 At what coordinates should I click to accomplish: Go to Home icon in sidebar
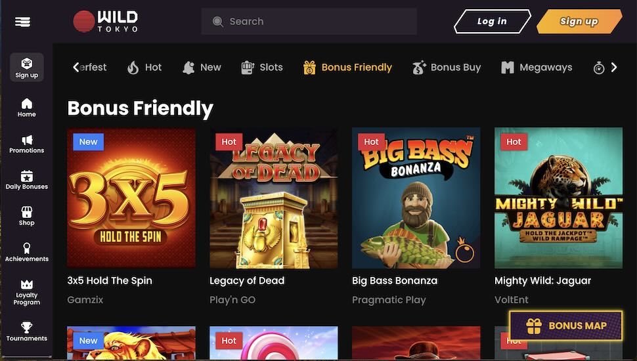point(27,104)
